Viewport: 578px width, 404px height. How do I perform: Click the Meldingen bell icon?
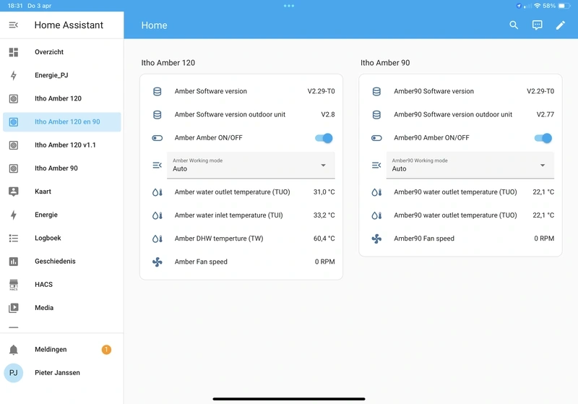(14, 350)
